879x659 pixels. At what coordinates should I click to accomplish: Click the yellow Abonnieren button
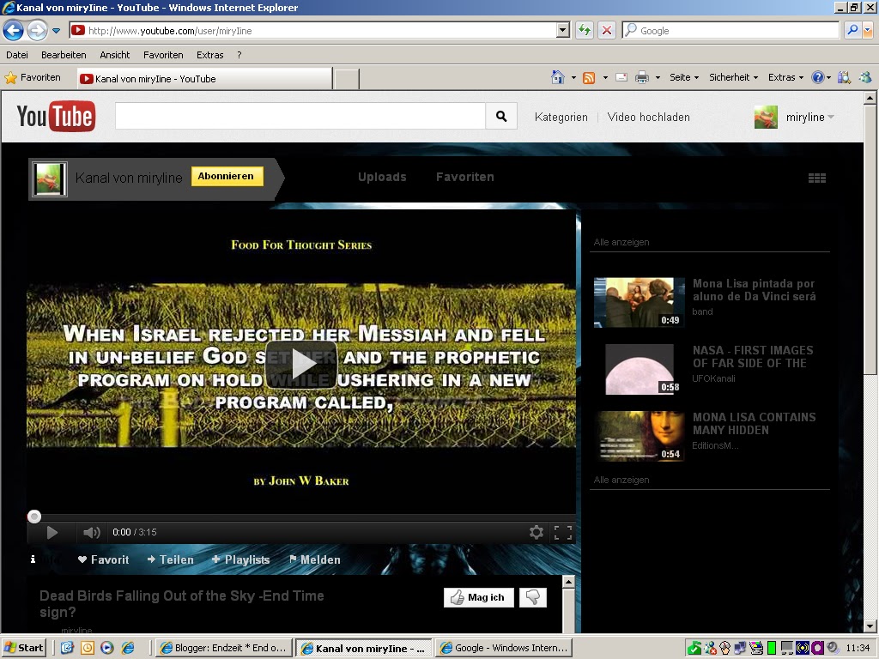pos(227,176)
